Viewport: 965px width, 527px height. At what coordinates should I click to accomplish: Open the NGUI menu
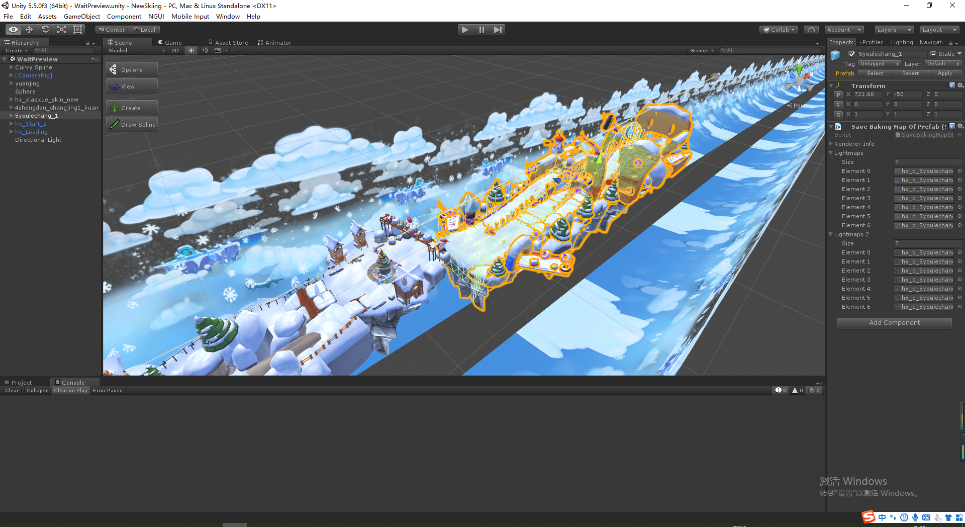(x=156, y=16)
